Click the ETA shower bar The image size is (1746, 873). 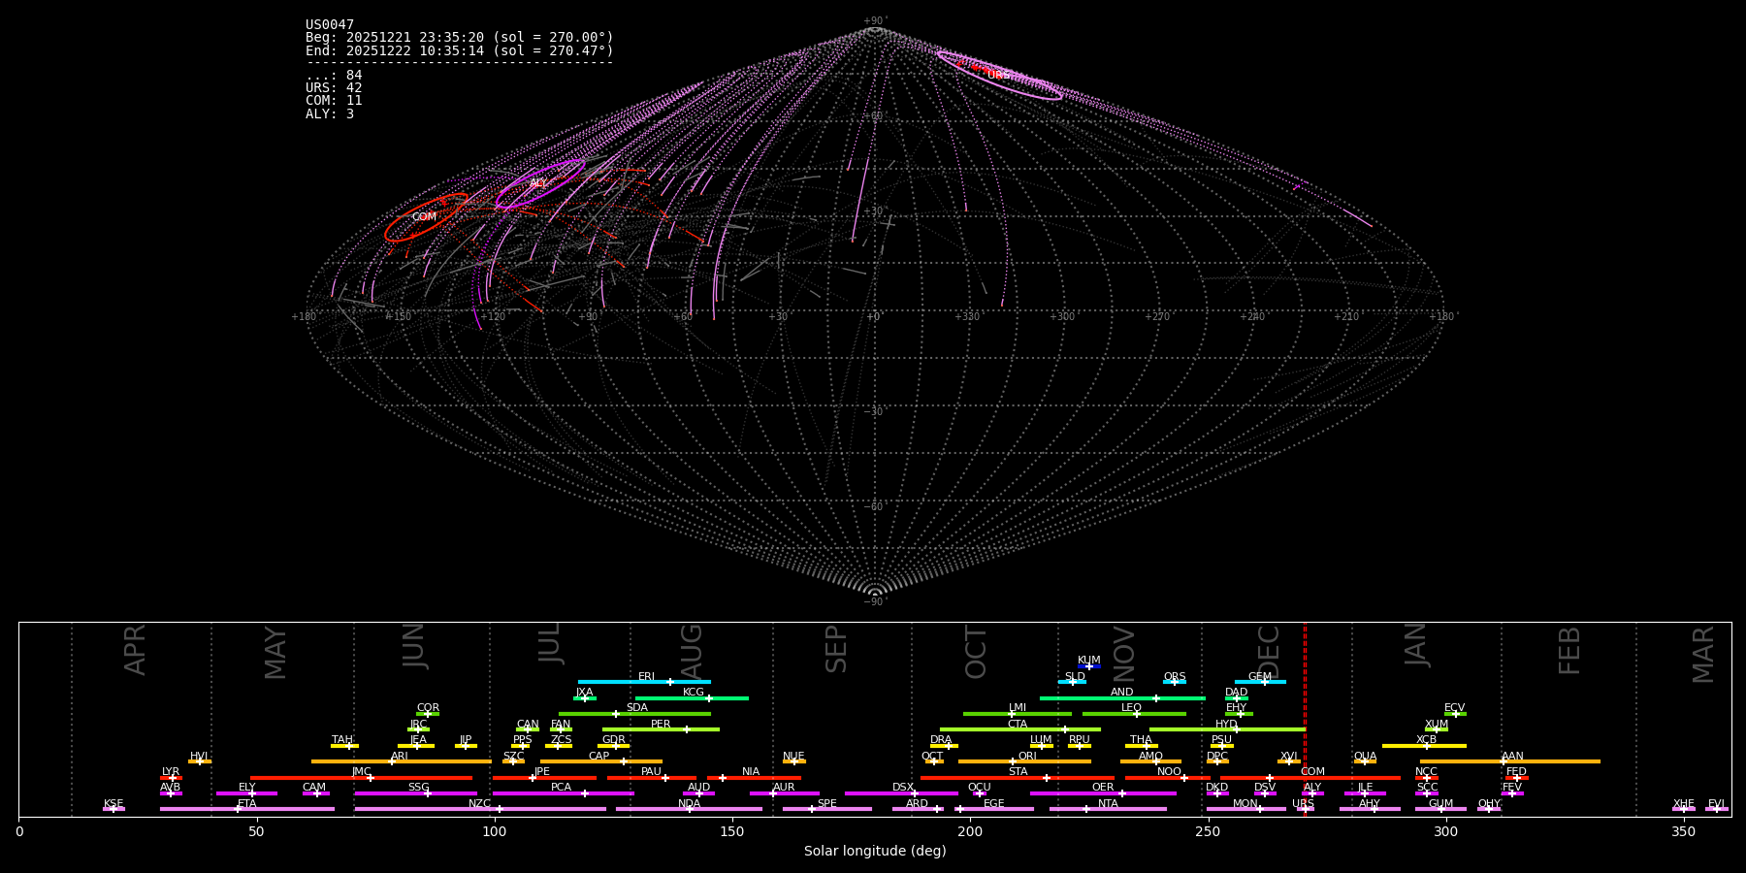point(247,809)
